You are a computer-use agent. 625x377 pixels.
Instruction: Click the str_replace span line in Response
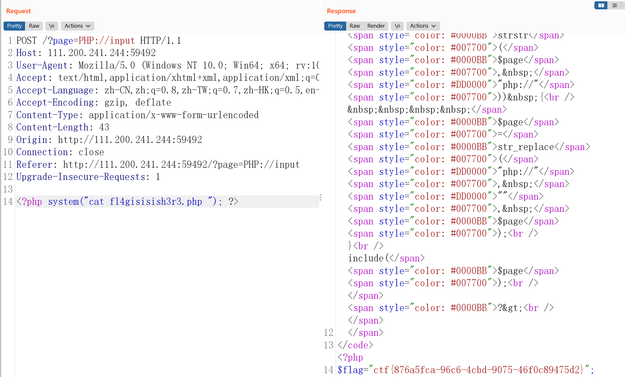[469, 147]
